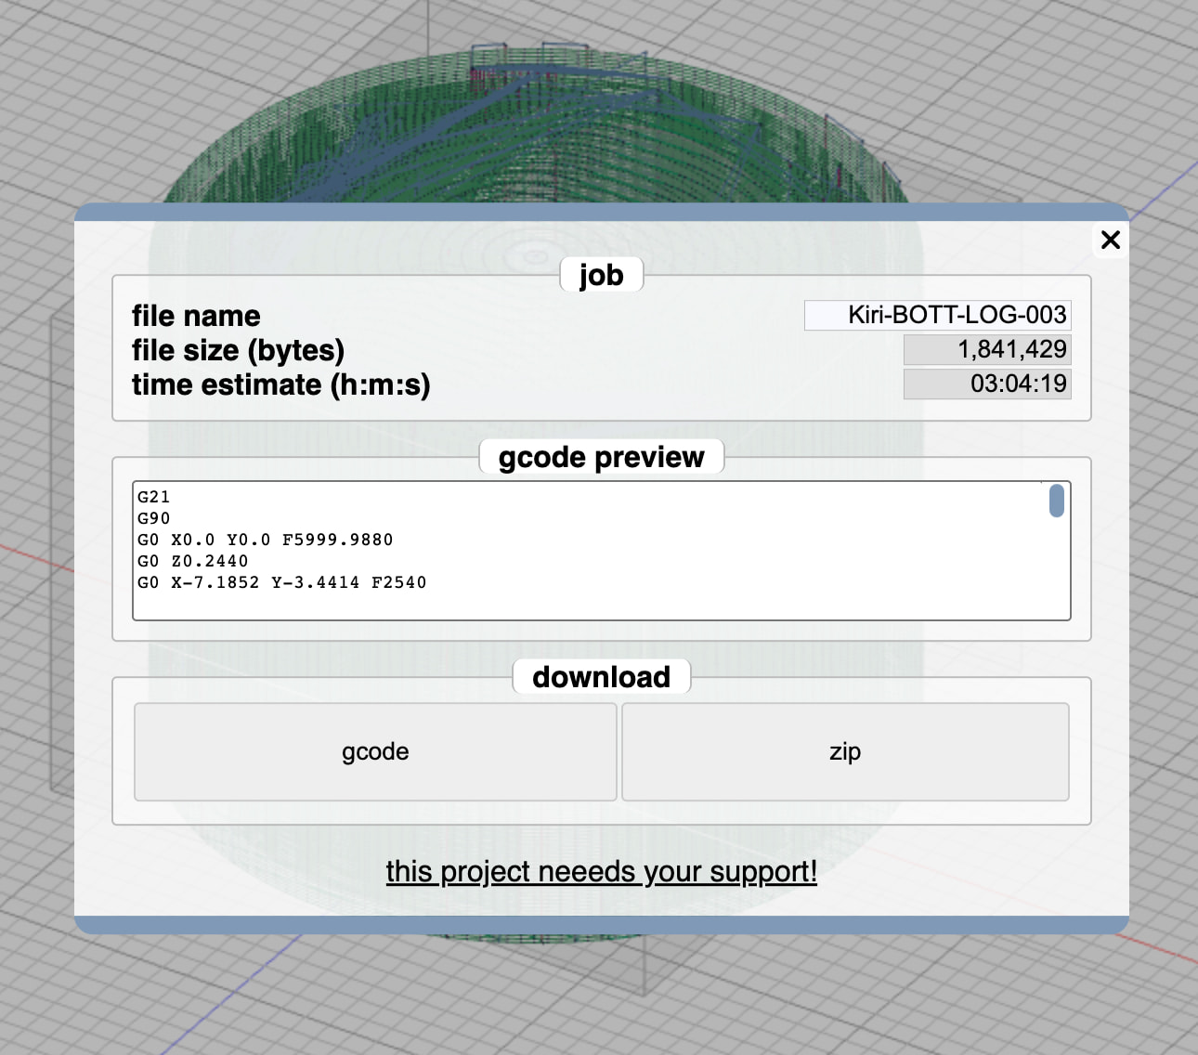Click the 'gcode preview' section header

[601, 457]
